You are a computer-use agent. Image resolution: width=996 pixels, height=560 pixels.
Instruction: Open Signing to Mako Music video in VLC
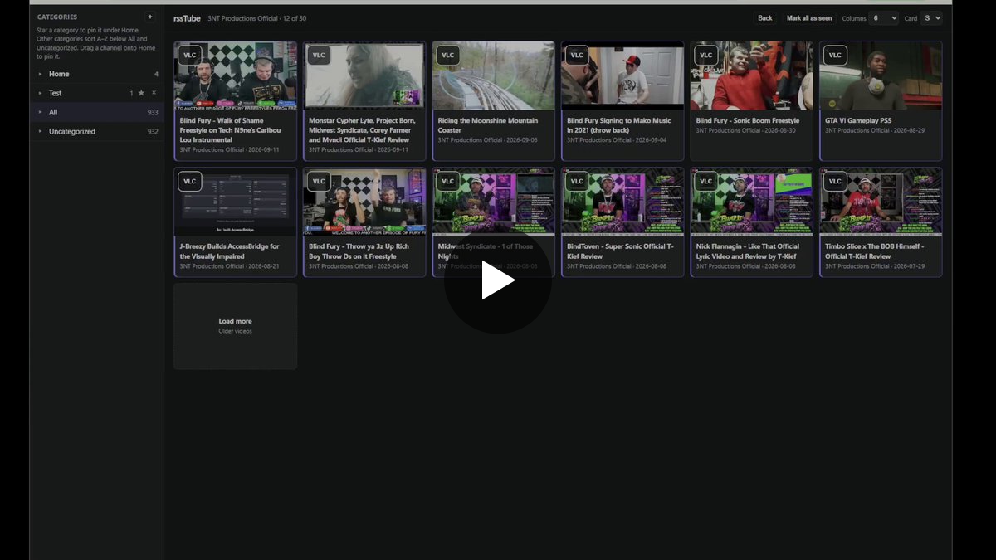point(577,56)
